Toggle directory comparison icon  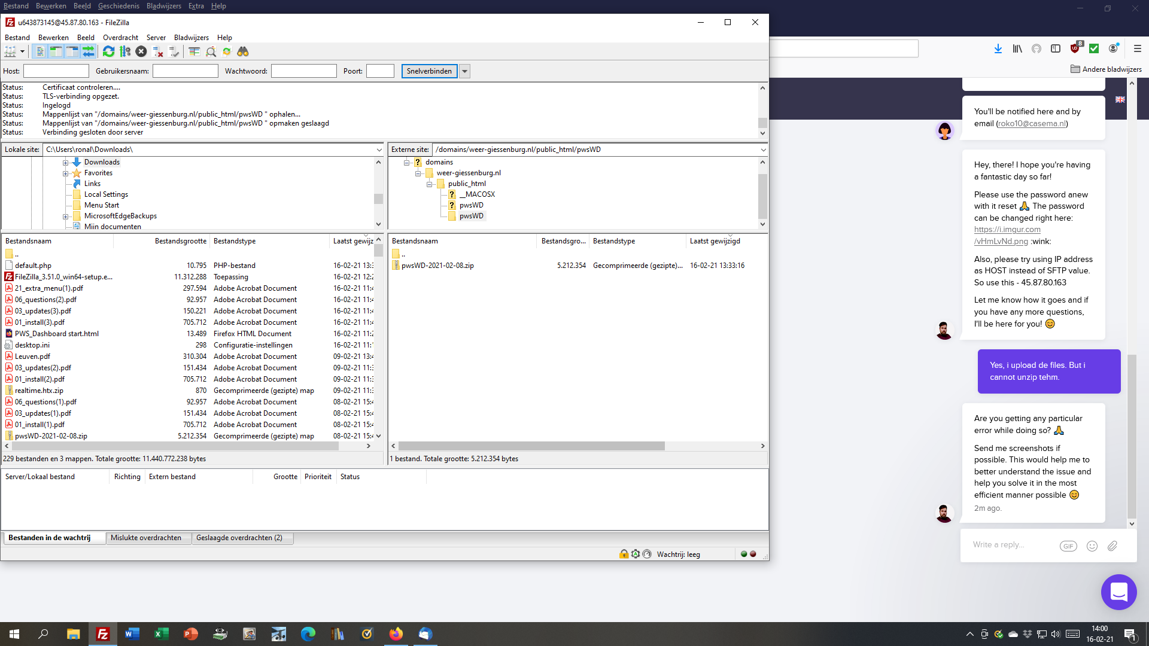(211, 52)
